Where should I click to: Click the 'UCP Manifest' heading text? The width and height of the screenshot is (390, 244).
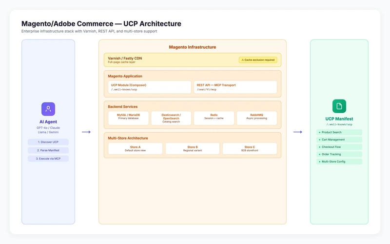339,119
